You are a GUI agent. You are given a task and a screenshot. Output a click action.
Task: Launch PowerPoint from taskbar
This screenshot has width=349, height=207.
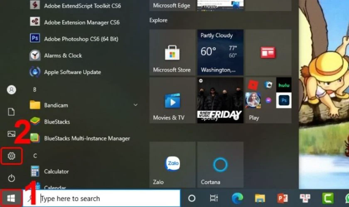point(283,198)
